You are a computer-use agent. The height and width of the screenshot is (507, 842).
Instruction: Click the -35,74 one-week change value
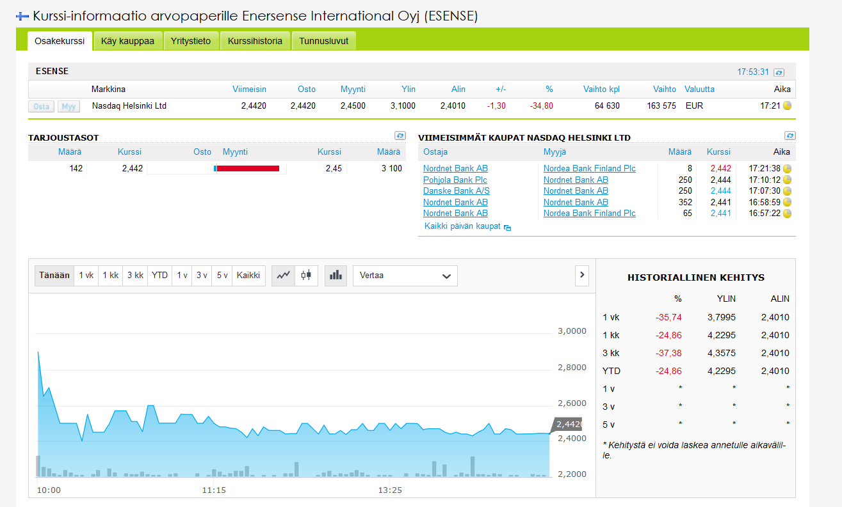point(668,317)
